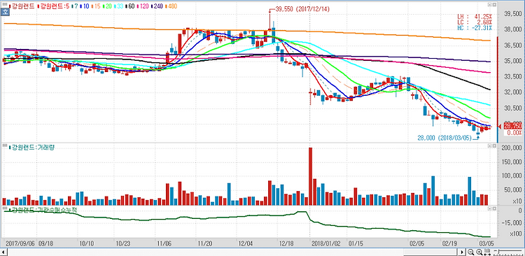Click the 39,500 price axis label
This screenshot has height=256, width=525.
514,14
